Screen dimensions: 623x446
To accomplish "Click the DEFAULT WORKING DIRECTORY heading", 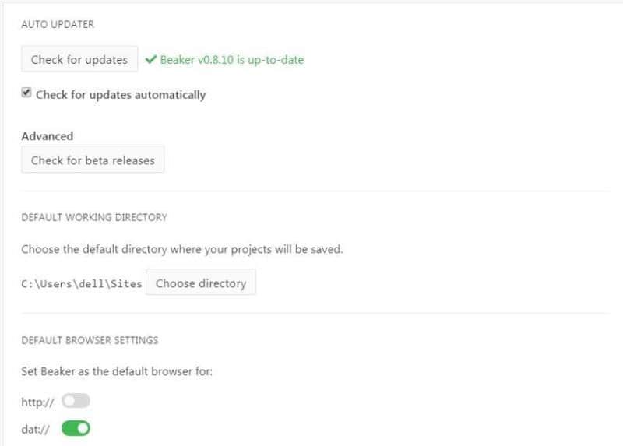I will pyautogui.click(x=94, y=217).
